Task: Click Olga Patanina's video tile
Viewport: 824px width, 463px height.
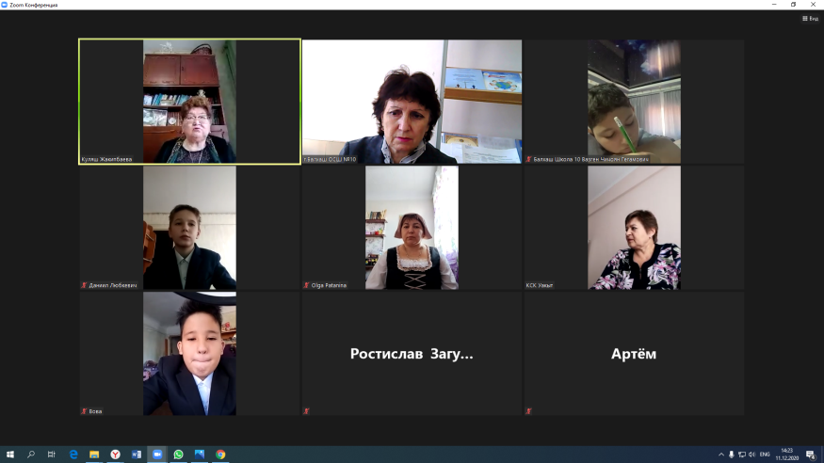Action: (412, 228)
